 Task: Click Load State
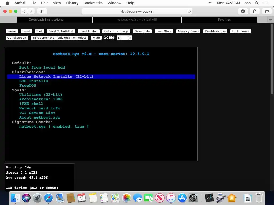coord(164,31)
